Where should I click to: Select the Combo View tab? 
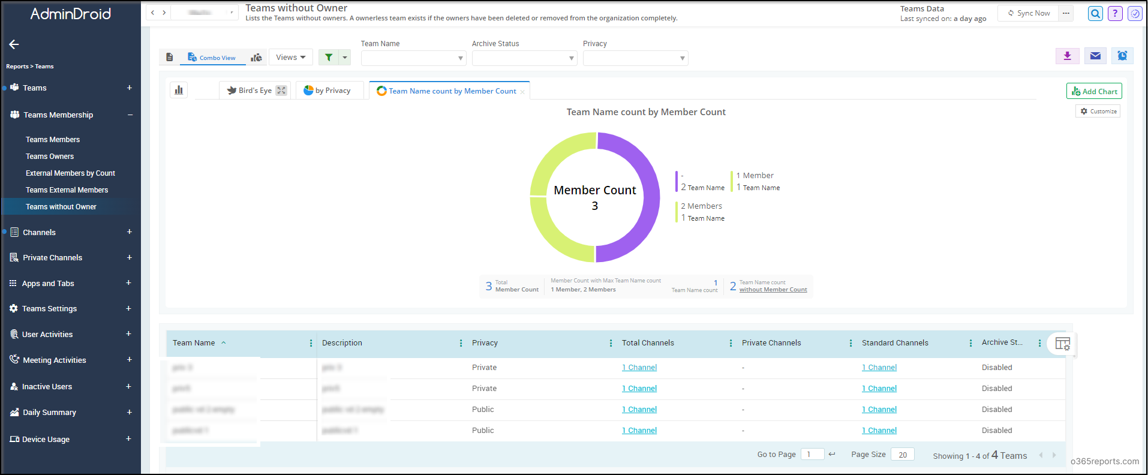point(212,58)
